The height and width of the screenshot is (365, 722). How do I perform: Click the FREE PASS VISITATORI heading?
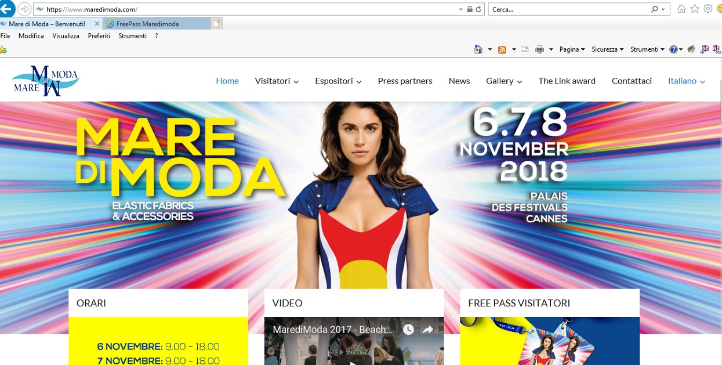pos(519,303)
